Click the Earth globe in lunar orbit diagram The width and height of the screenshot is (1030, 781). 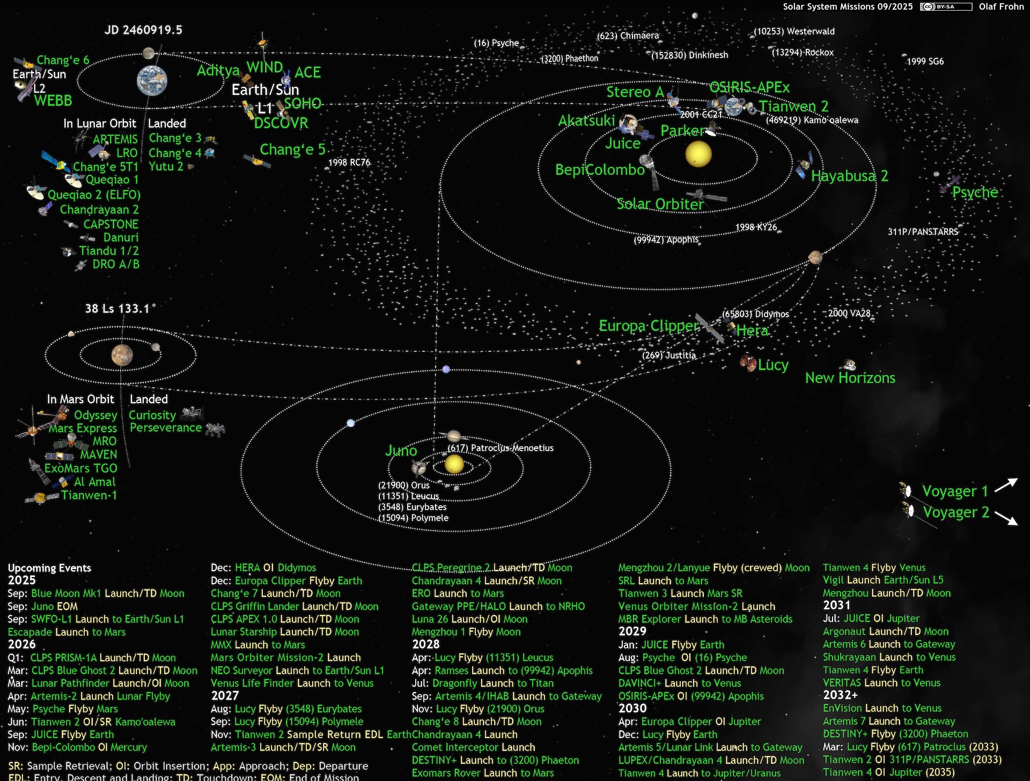(x=152, y=81)
